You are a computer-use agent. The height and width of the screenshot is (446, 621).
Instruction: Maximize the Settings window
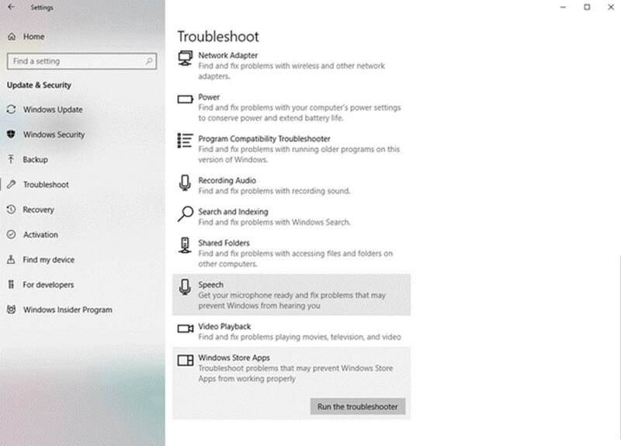(x=587, y=7)
